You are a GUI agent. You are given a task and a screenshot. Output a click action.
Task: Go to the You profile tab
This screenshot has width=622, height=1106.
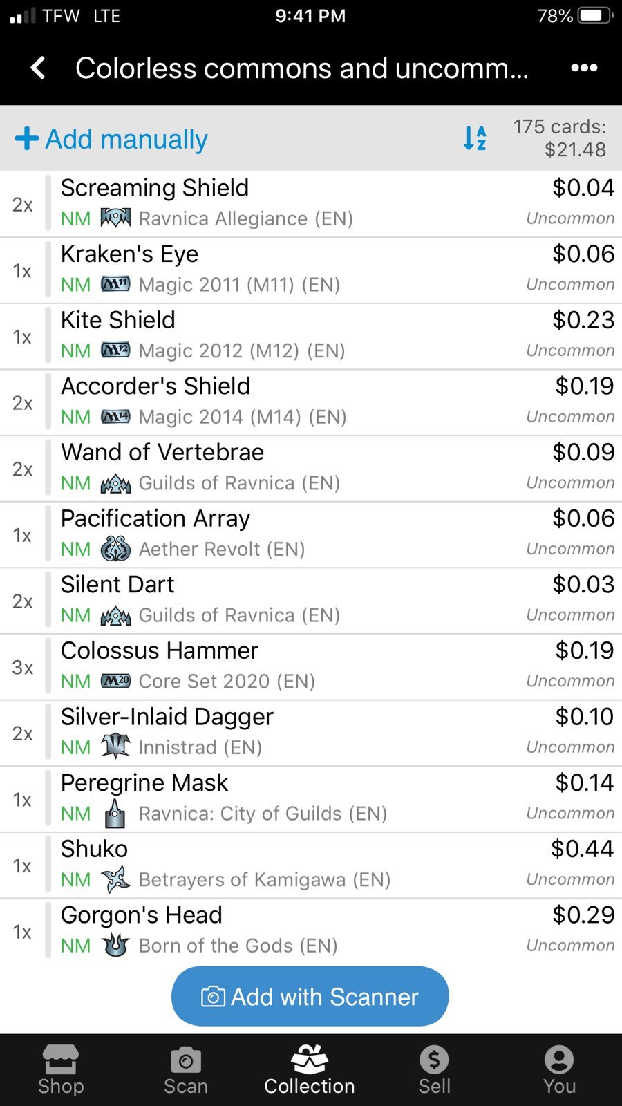pos(559,1070)
